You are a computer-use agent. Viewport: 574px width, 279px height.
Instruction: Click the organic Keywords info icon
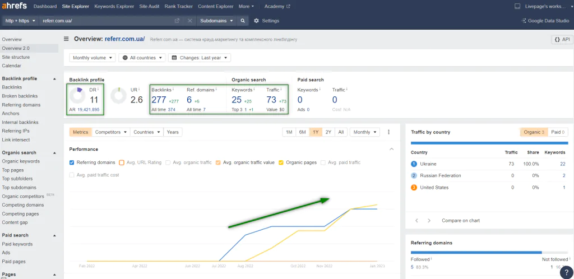point(254,89)
